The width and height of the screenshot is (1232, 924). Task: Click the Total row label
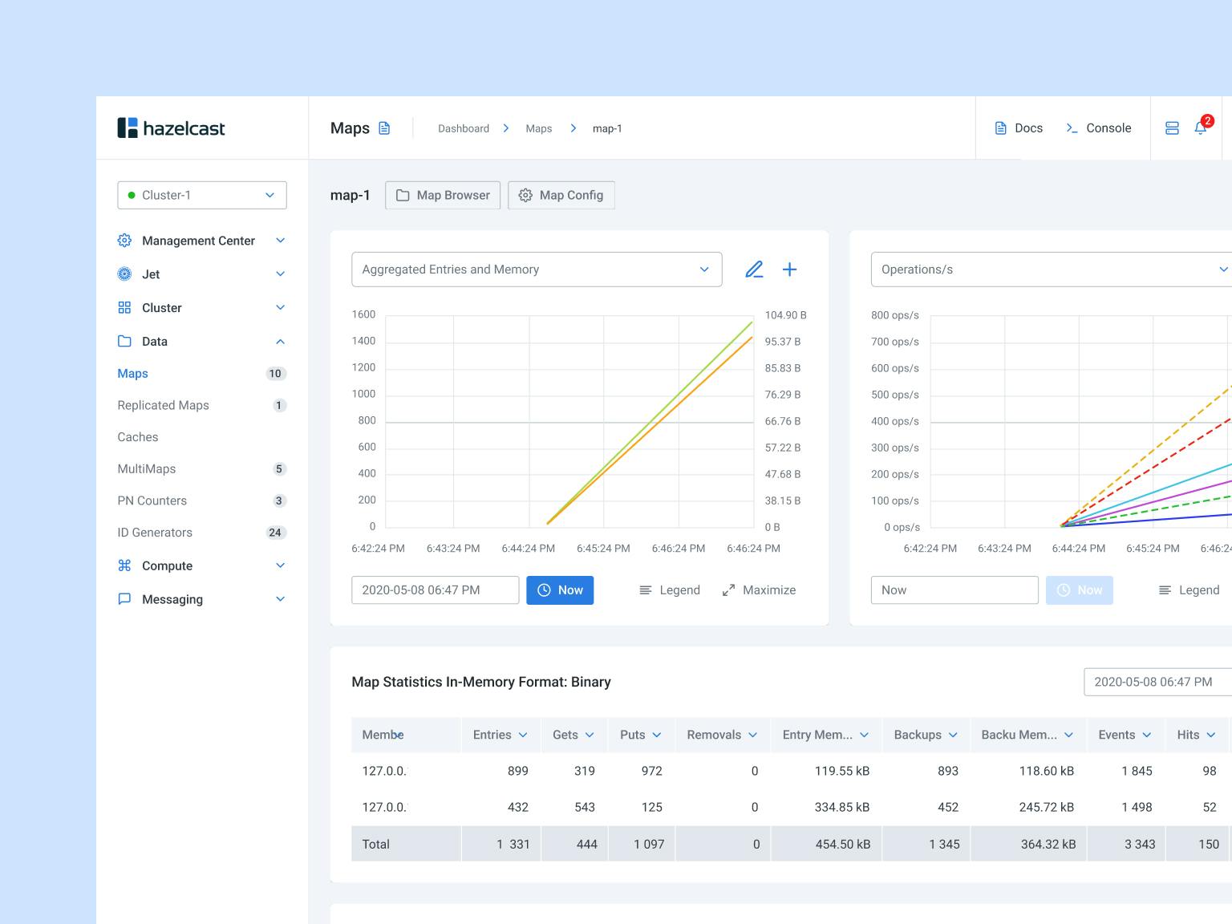(x=376, y=844)
